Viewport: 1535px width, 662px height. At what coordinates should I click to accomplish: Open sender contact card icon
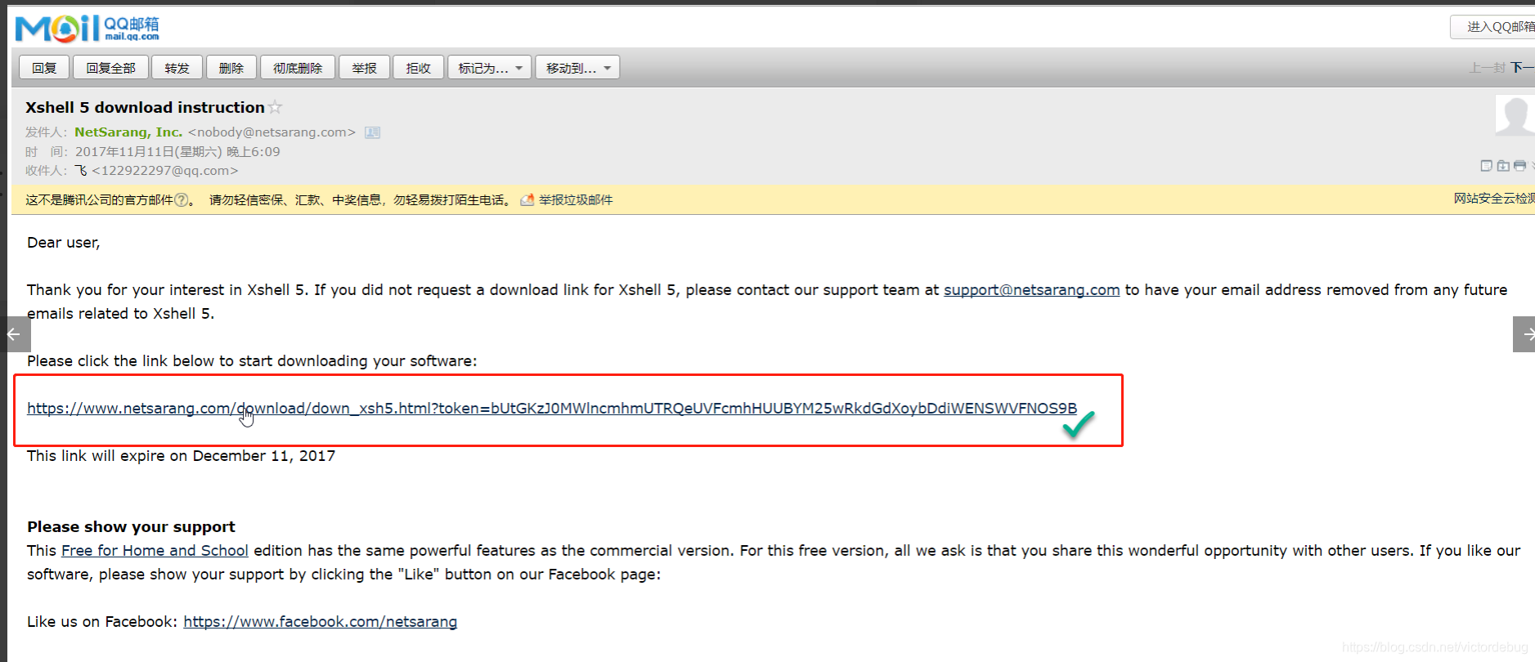[372, 132]
